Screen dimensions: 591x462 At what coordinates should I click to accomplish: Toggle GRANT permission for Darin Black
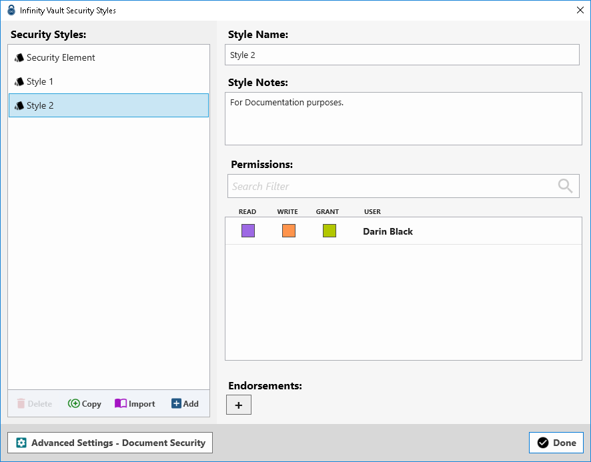(330, 231)
